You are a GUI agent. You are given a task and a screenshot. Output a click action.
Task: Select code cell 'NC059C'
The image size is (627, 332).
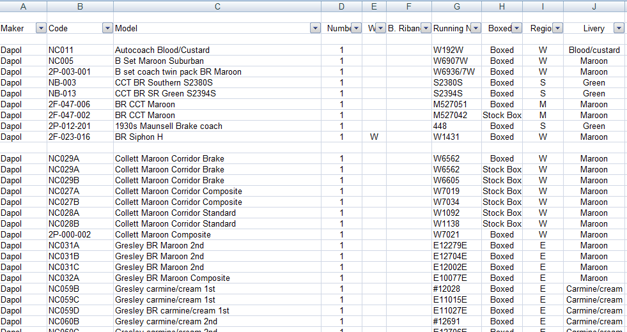81,299
